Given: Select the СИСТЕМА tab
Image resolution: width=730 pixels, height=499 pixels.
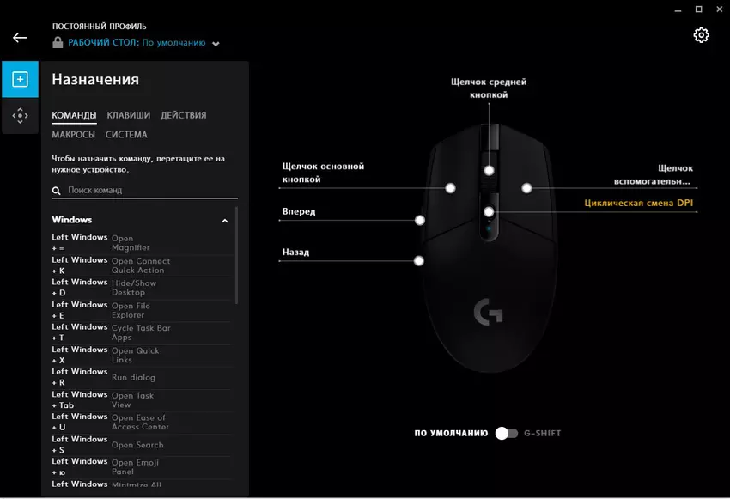Looking at the screenshot, I should [126, 135].
